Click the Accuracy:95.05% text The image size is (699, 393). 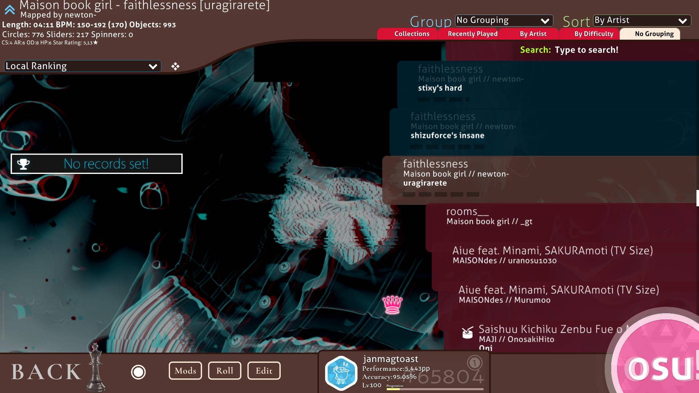[x=389, y=377]
